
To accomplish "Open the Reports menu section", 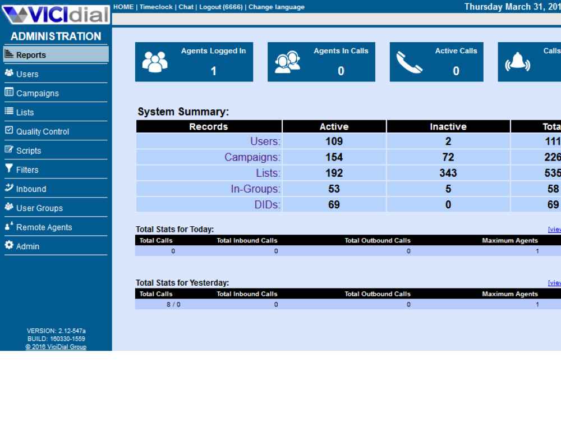I will 56,55.
